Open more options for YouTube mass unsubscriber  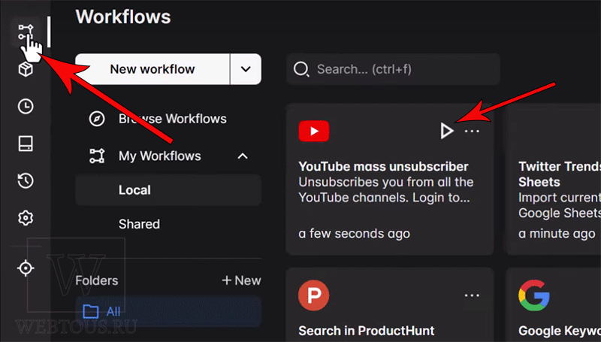click(472, 131)
